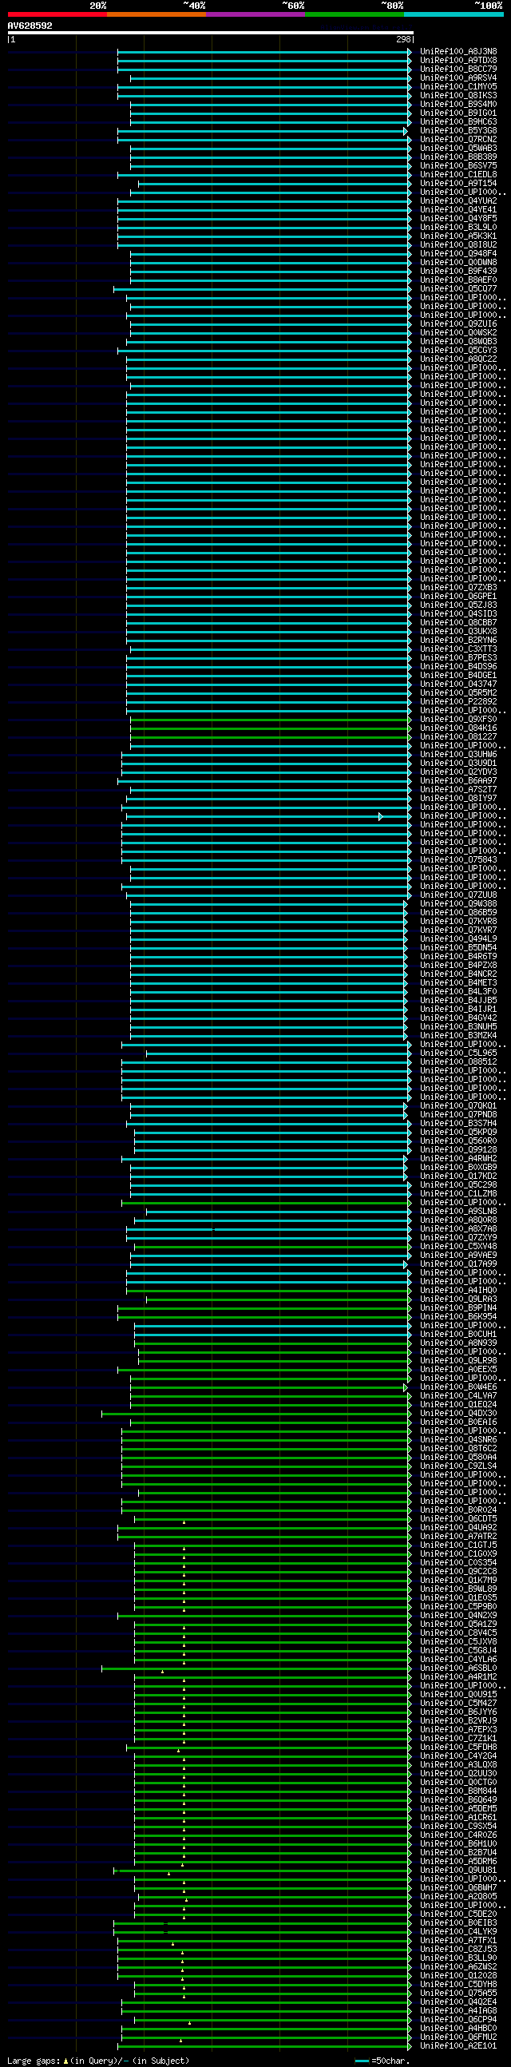Click label UniRef100_Q9XFS0
Image resolution: width=511 pixels, height=2067 pixels.
coord(458,720)
